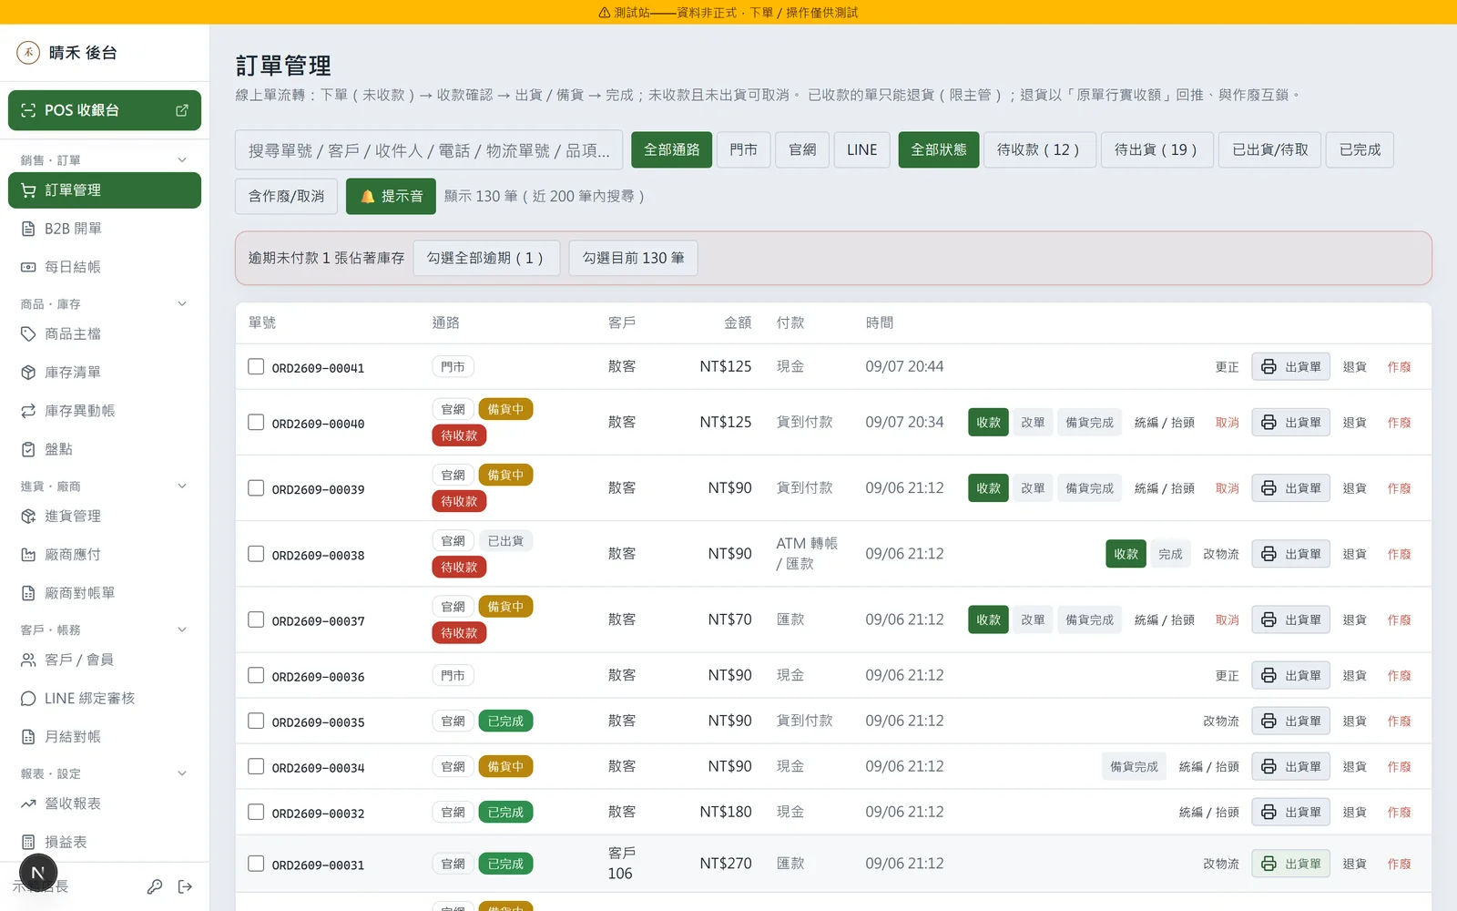The image size is (1457, 911).
Task: Click the clipboard icon beside 盤點
Action: [28, 449]
